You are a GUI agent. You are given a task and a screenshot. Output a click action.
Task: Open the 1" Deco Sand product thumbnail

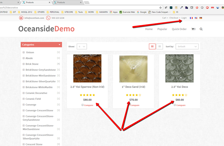click(x=133, y=69)
